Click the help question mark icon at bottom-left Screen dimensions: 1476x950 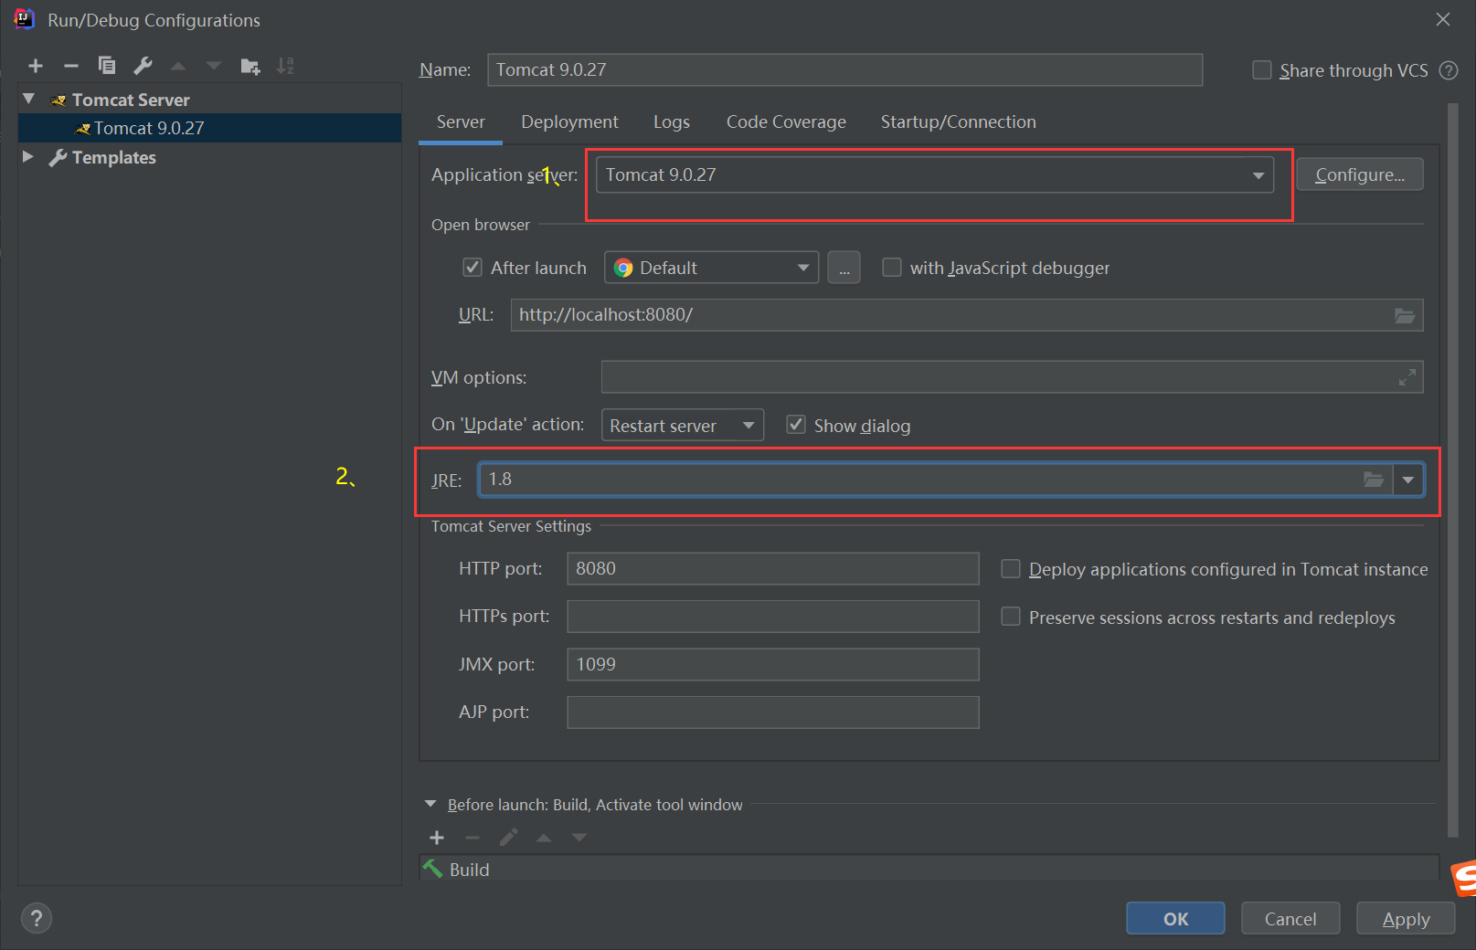[37, 918]
